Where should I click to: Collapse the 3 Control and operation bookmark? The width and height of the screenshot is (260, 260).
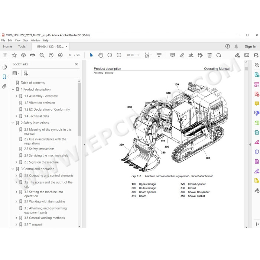(x=13, y=169)
